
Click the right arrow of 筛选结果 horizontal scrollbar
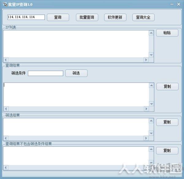[146, 138]
